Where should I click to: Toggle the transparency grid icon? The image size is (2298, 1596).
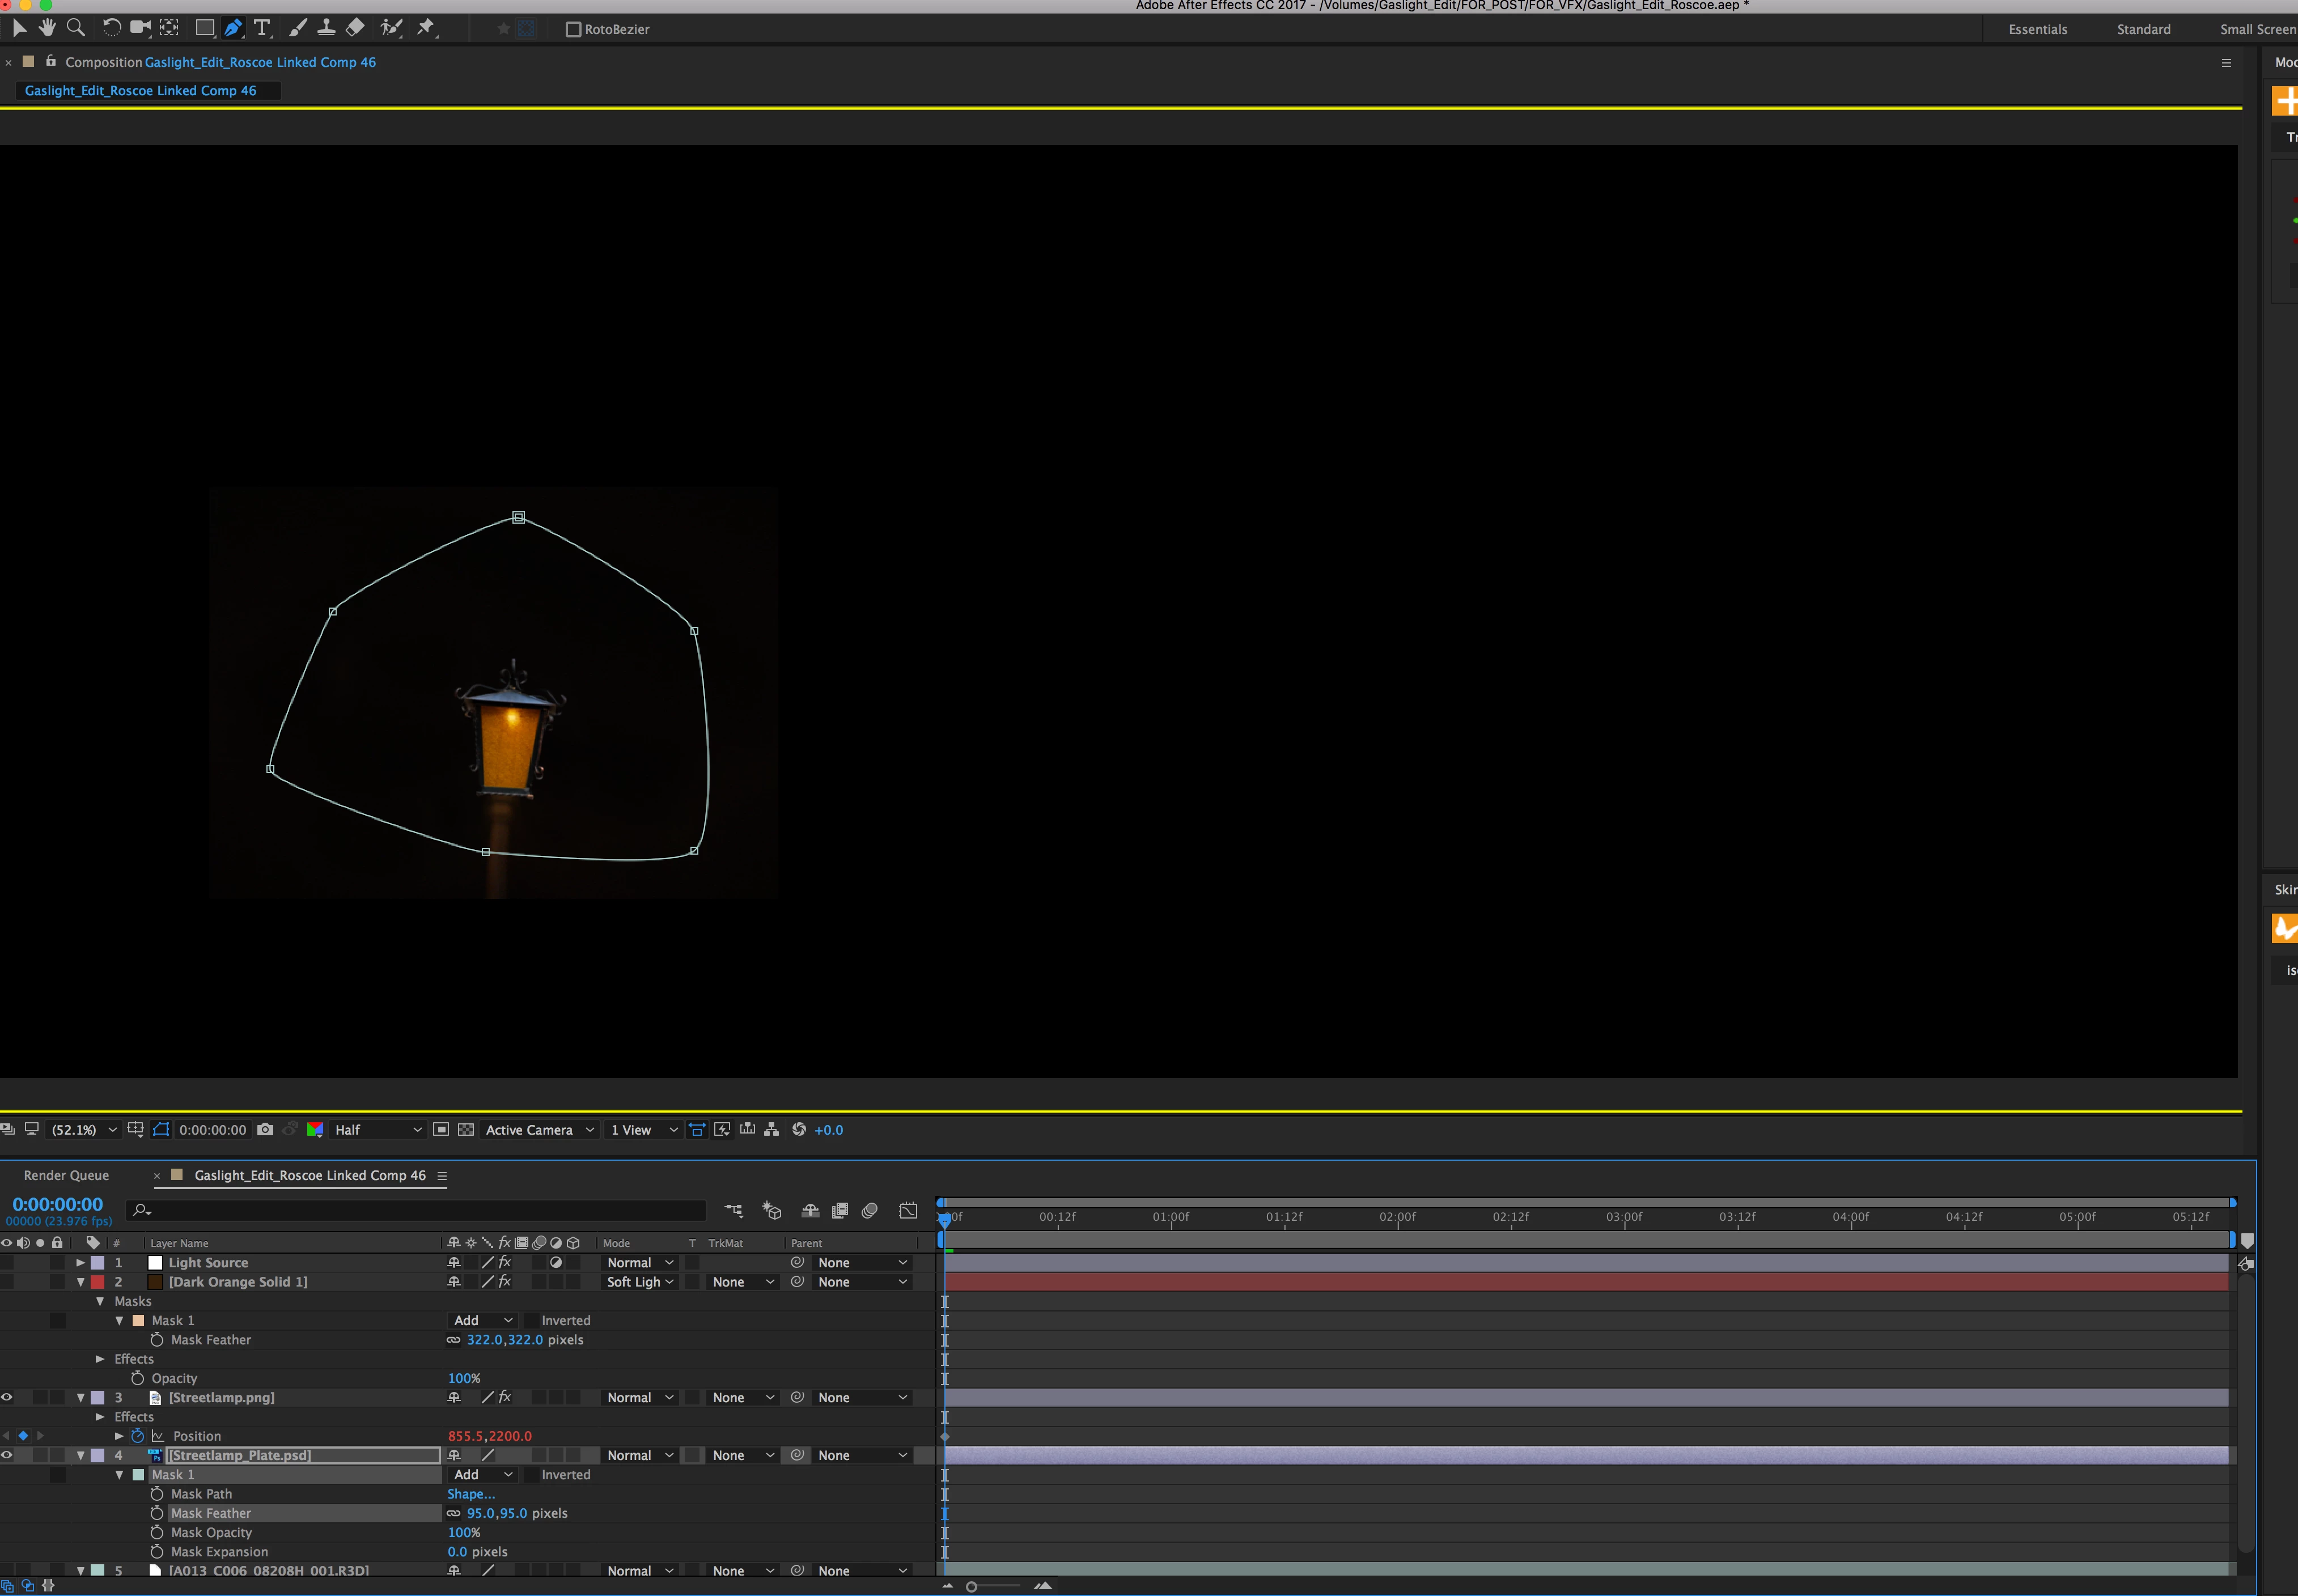pyautogui.click(x=466, y=1129)
